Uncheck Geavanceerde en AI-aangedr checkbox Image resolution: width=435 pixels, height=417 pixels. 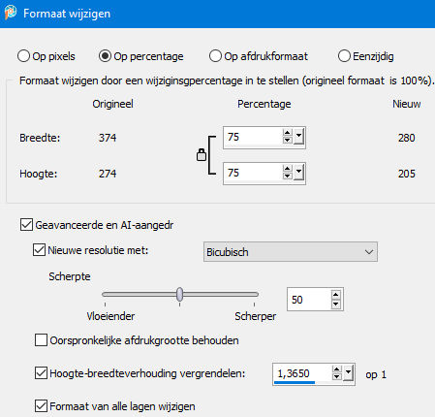(x=26, y=225)
